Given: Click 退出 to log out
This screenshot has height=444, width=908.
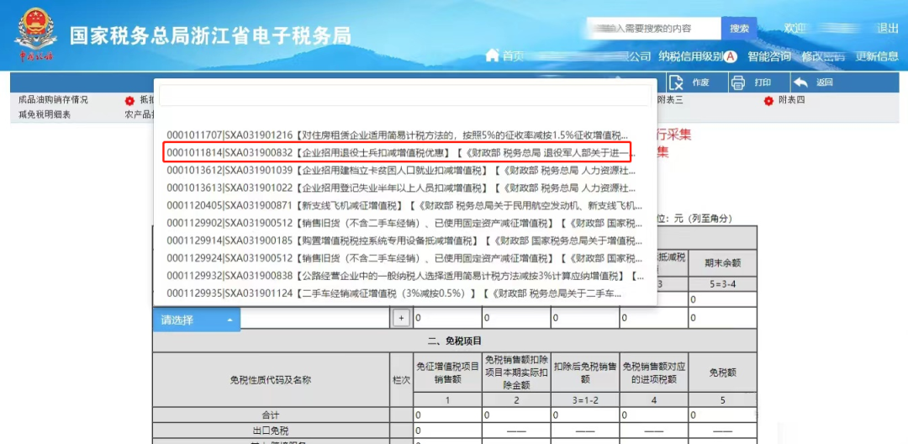Looking at the screenshot, I should 887,29.
